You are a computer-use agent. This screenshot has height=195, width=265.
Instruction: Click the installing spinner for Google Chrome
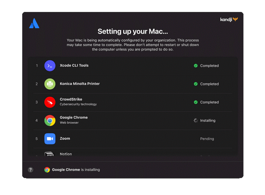[196, 120]
